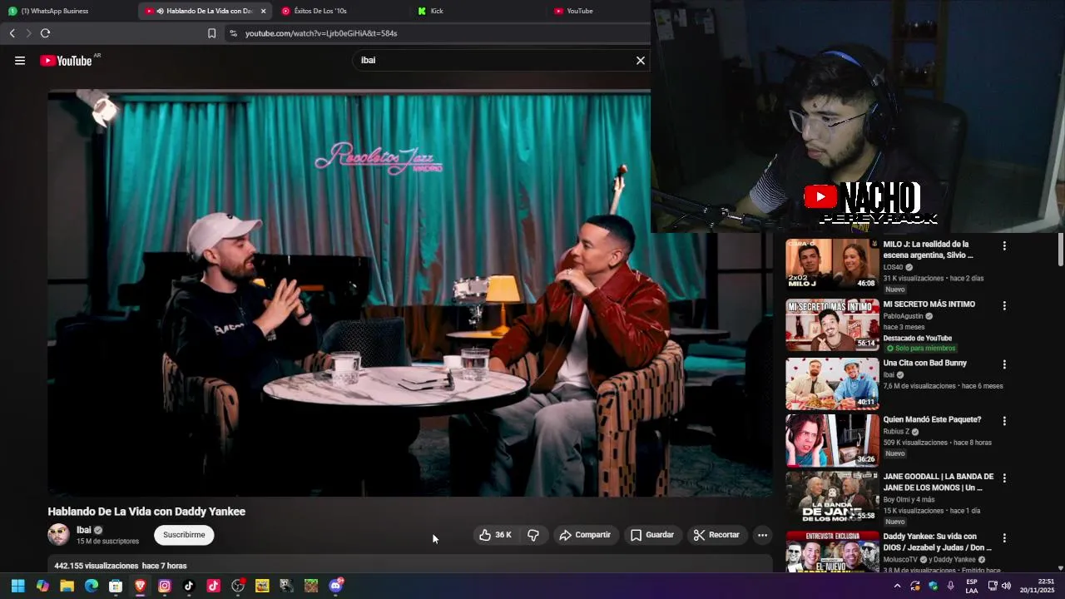This screenshot has height=599, width=1065.
Task: Open site settings icon in address bar
Action: (x=234, y=33)
